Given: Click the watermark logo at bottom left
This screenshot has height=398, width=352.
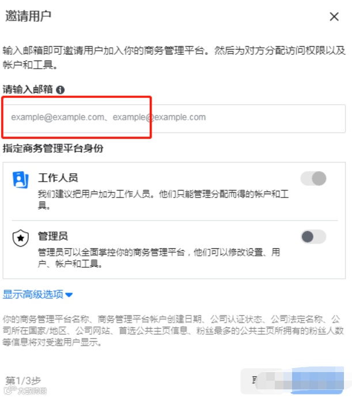Looking at the screenshot, I should (26, 391).
